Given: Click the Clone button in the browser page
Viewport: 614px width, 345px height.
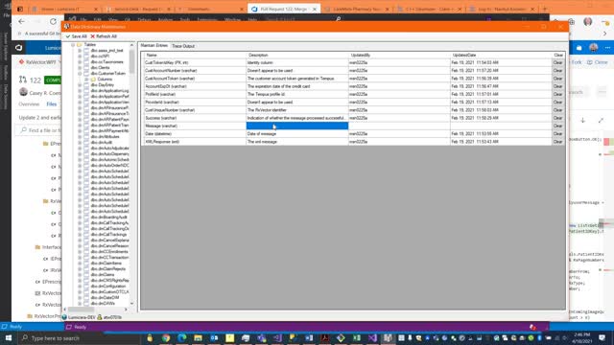Looking at the screenshot, I should point(598,62).
